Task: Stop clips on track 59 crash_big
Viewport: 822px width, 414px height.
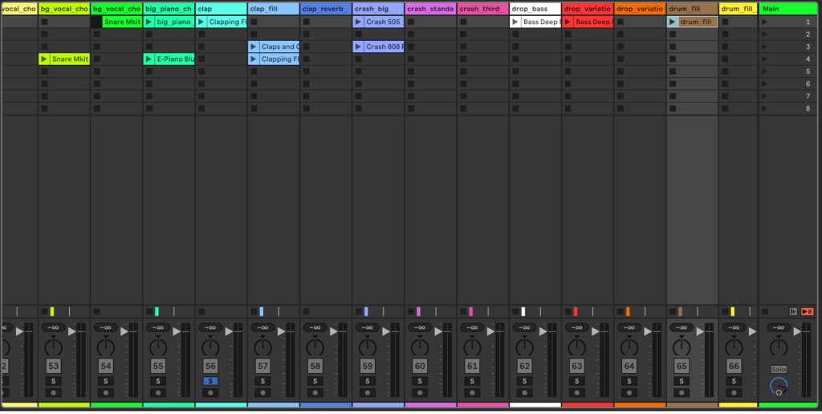Action: (358, 312)
